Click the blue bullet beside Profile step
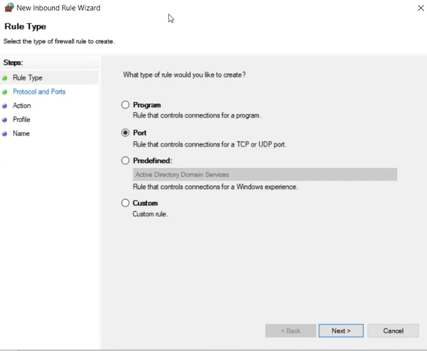This screenshot has width=427, height=351. tap(5, 120)
